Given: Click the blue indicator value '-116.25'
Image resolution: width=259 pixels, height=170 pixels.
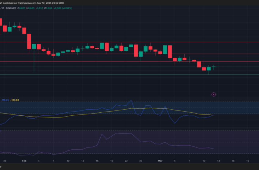Looking at the screenshot, I should (x=5, y=100).
